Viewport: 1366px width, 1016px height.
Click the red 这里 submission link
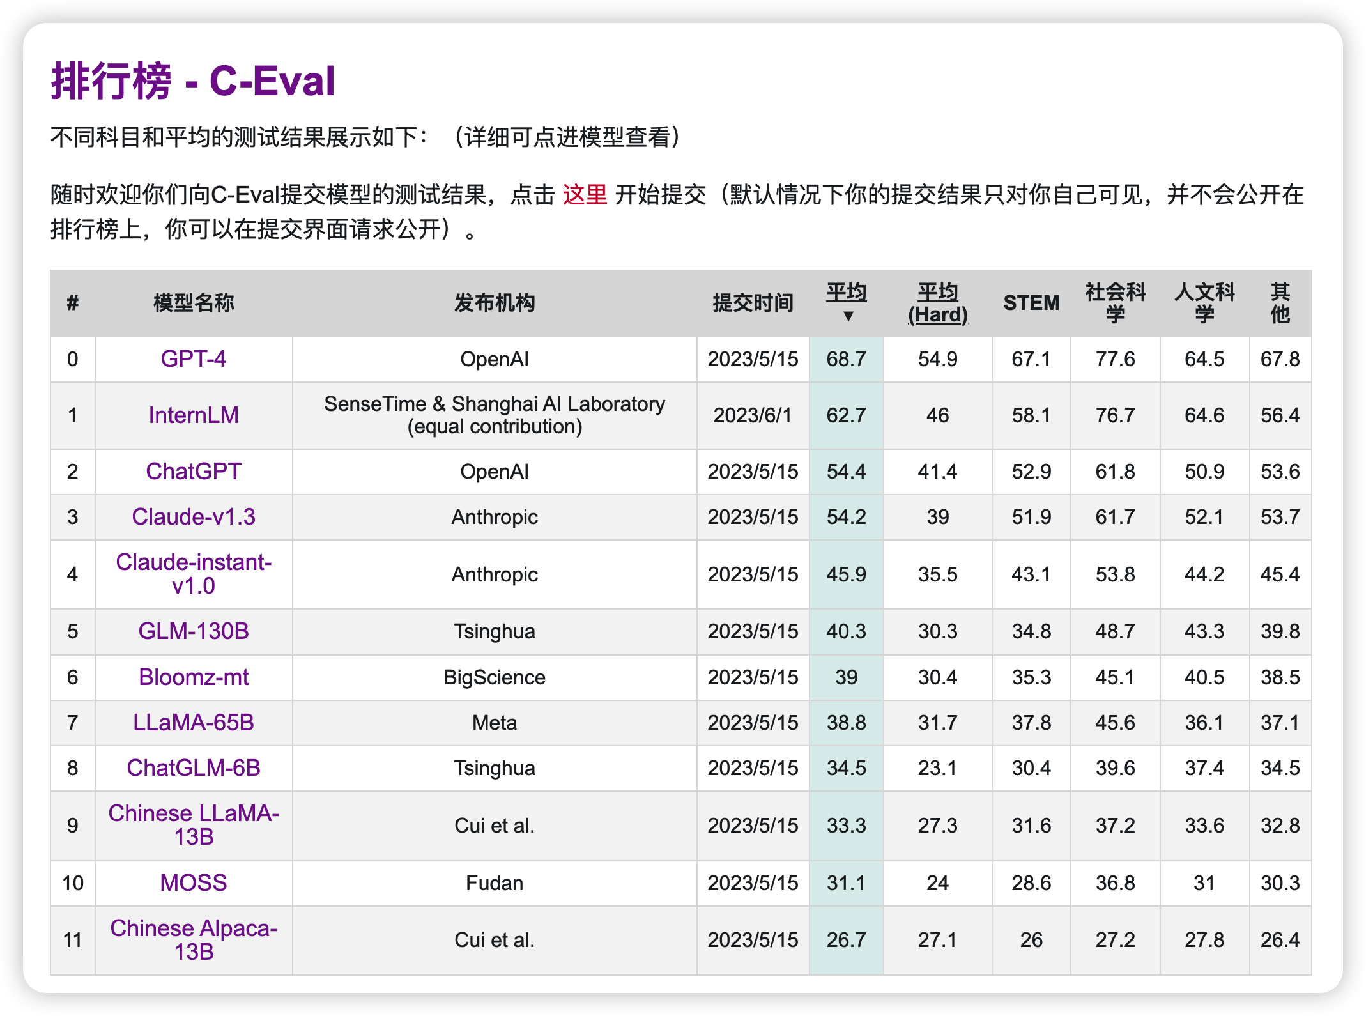(584, 195)
